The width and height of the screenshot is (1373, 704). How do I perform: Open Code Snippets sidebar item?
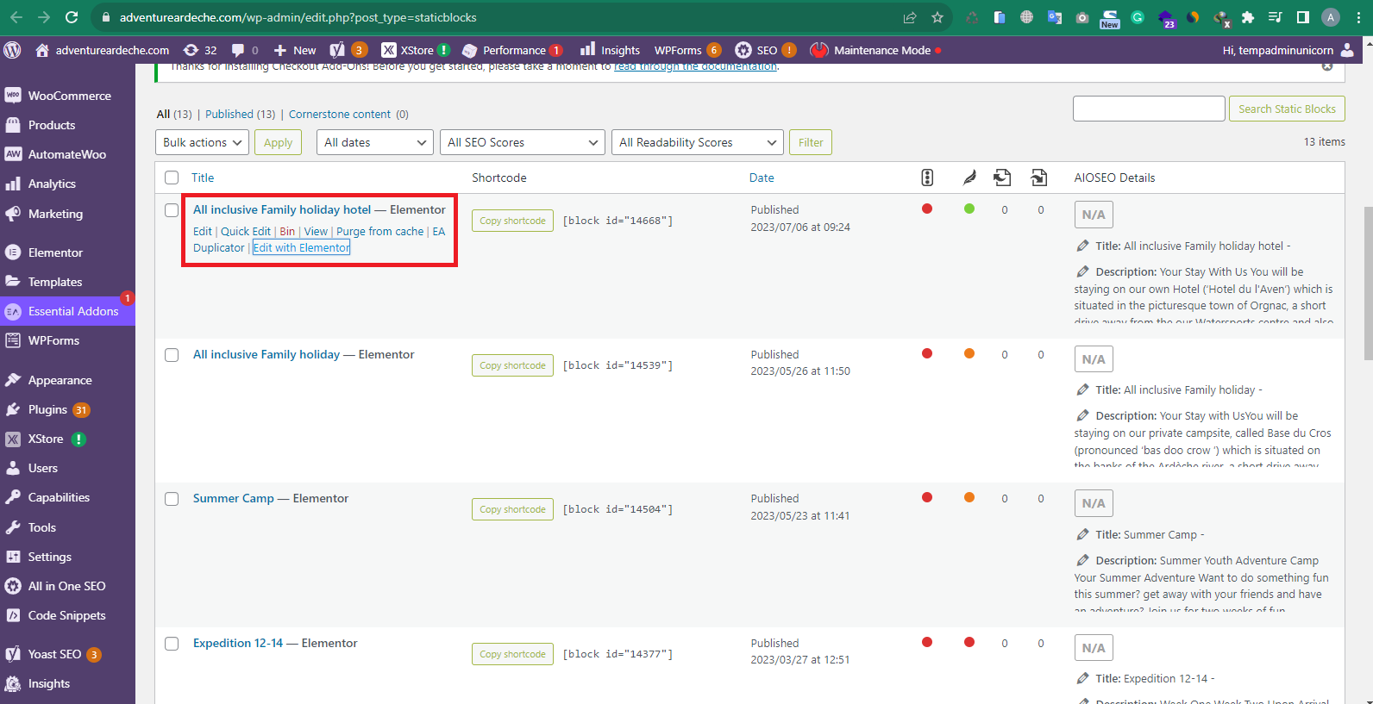pyautogui.click(x=67, y=615)
